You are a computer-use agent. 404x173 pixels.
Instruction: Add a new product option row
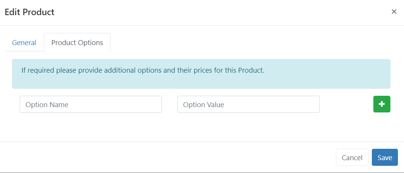click(382, 104)
